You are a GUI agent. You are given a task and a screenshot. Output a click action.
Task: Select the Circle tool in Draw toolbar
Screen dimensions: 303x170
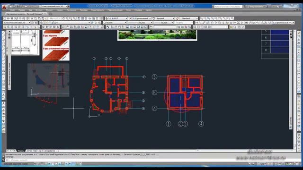click(3, 53)
